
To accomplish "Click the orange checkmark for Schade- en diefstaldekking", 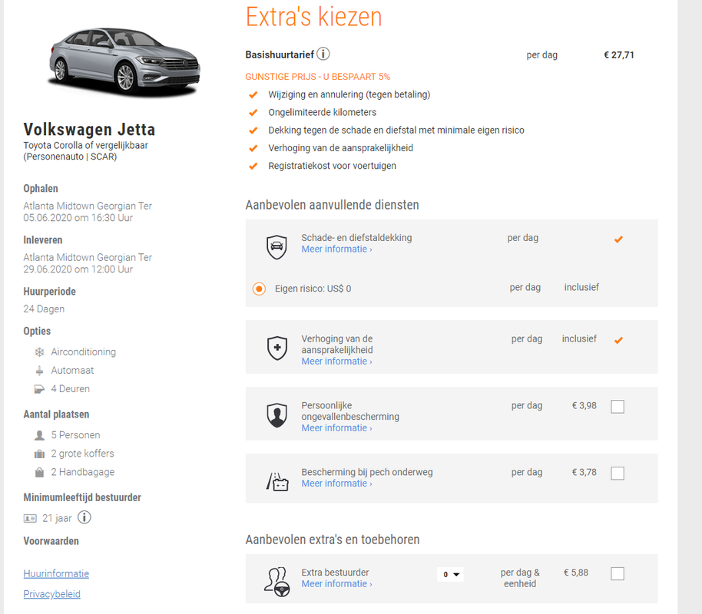I will coord(618,239).
